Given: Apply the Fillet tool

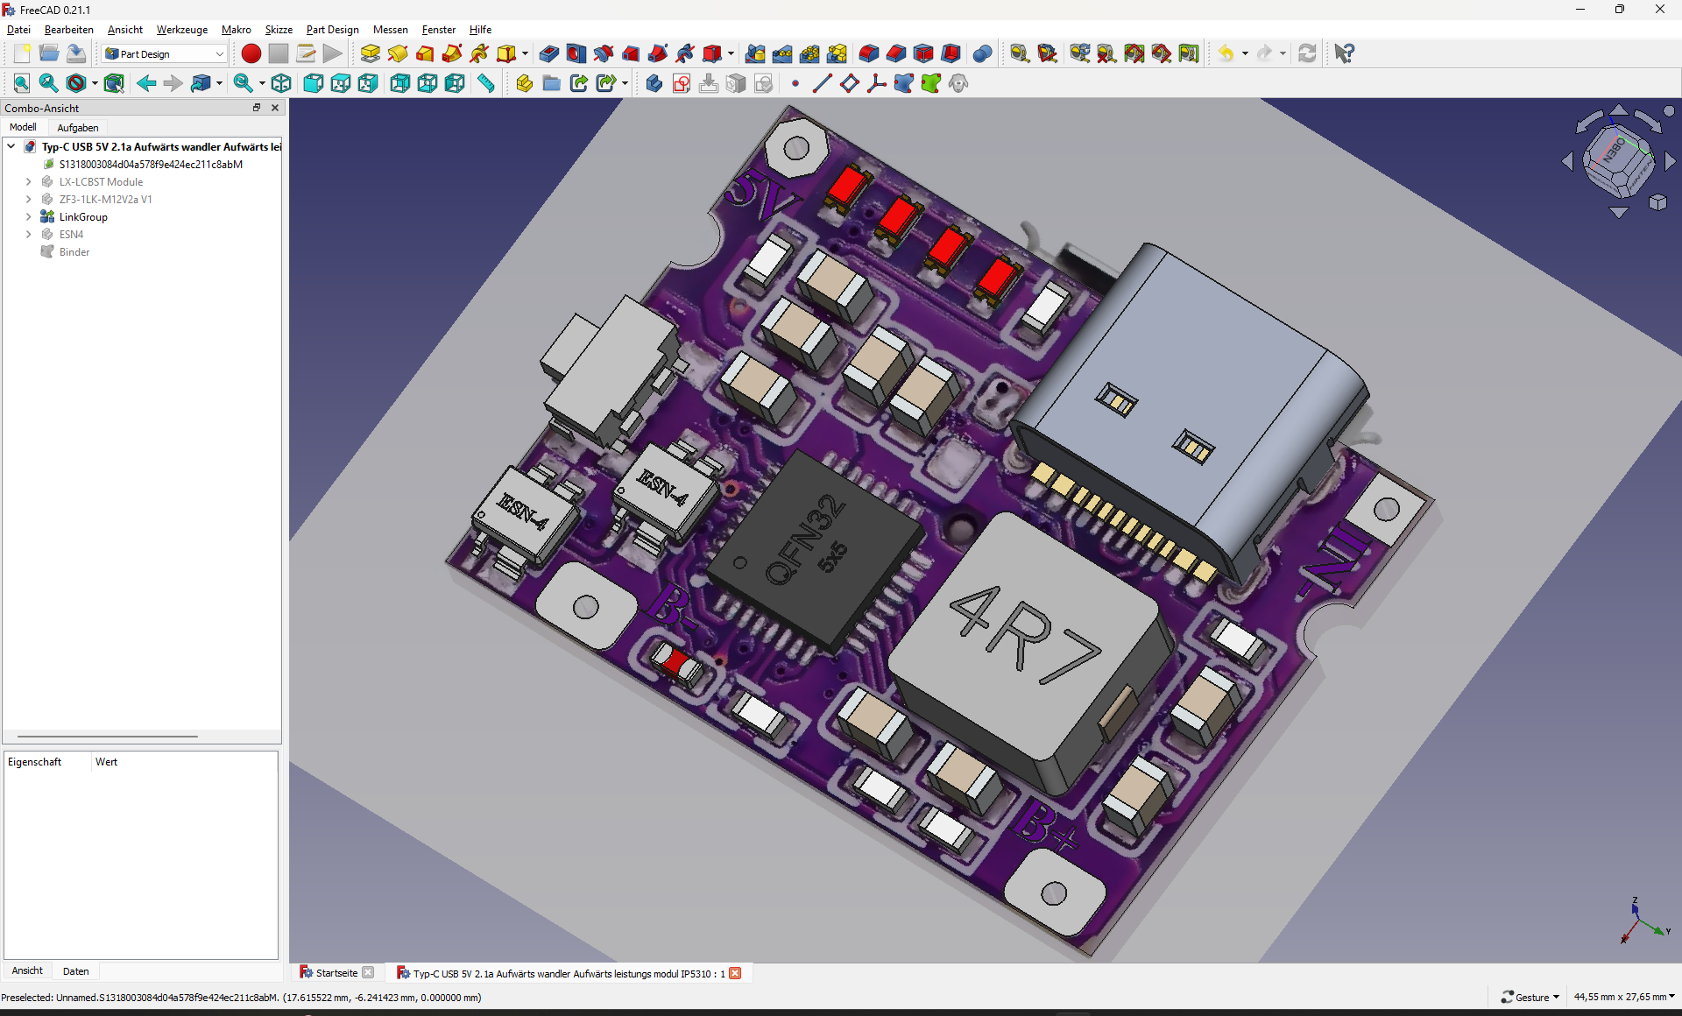Looking at the screenshot, I should [869, 53].
